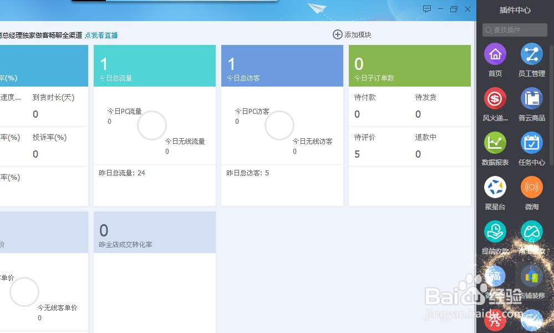The width and height of the screenshot is (554, 333).
Task: Click the 添加模块 label
Action: [358, 34]
